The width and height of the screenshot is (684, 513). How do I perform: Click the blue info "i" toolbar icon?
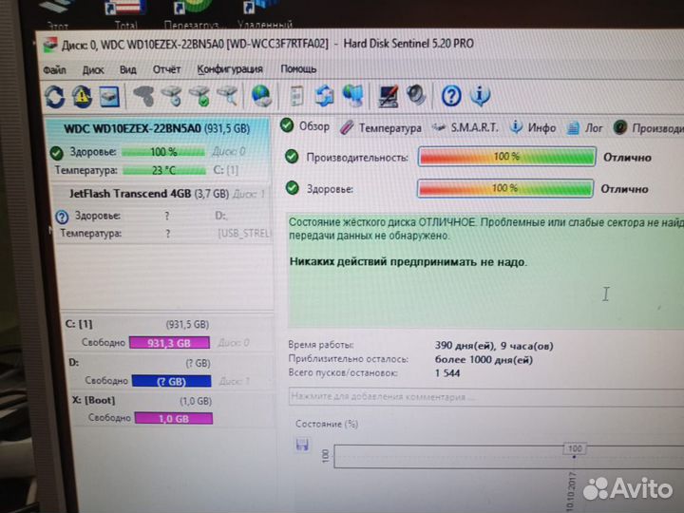pos(480,96)
